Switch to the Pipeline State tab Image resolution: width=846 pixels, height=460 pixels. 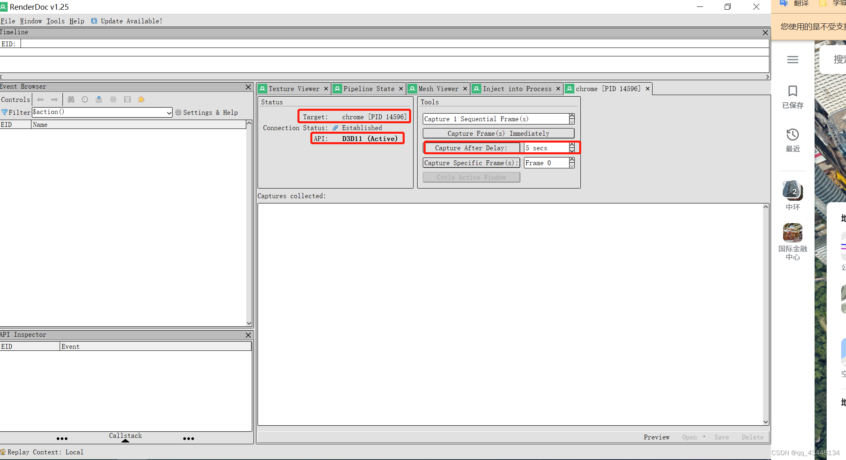point(368,89)
